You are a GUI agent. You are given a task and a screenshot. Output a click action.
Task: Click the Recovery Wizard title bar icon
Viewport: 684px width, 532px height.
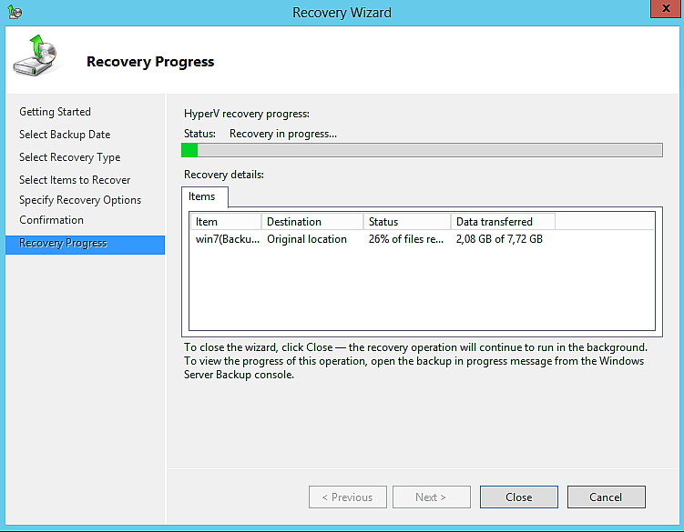click(x=15, y=12)
